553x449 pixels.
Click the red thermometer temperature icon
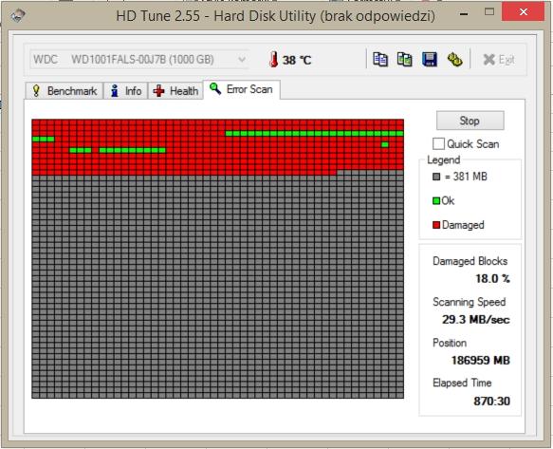273,59
